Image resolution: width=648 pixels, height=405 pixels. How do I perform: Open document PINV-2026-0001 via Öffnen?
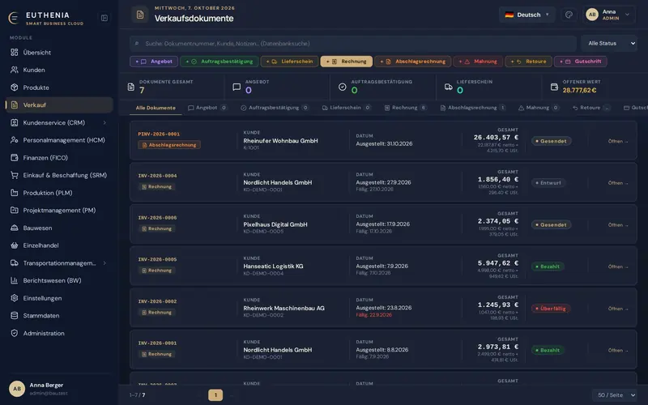(x=618, y=141)
